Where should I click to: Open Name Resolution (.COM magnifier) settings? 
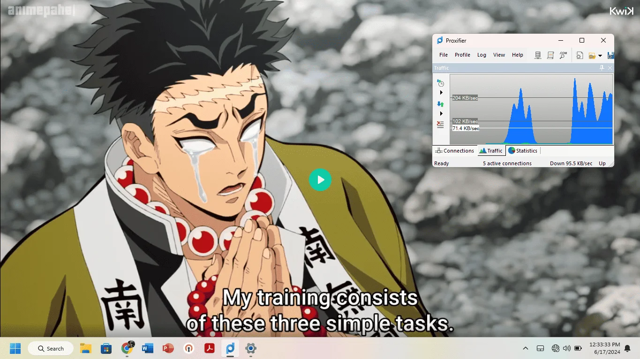click(x=563, y=55)
